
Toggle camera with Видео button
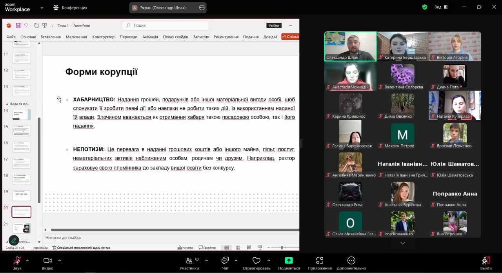[47, 263]
